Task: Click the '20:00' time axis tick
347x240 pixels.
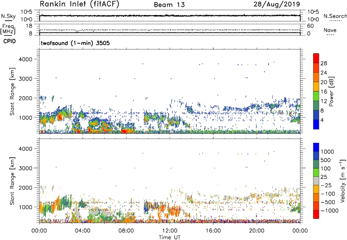Action: (257, 231)
